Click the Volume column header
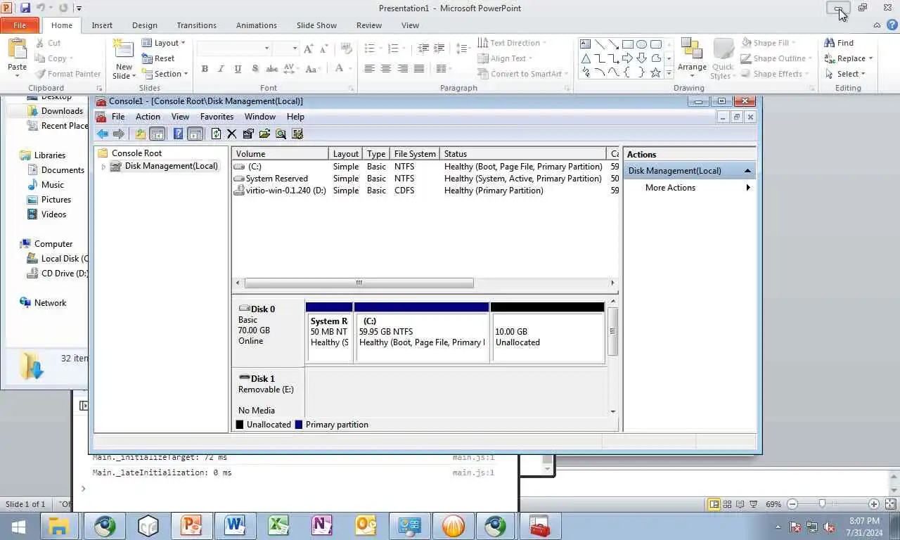 [x=280, y=154]
